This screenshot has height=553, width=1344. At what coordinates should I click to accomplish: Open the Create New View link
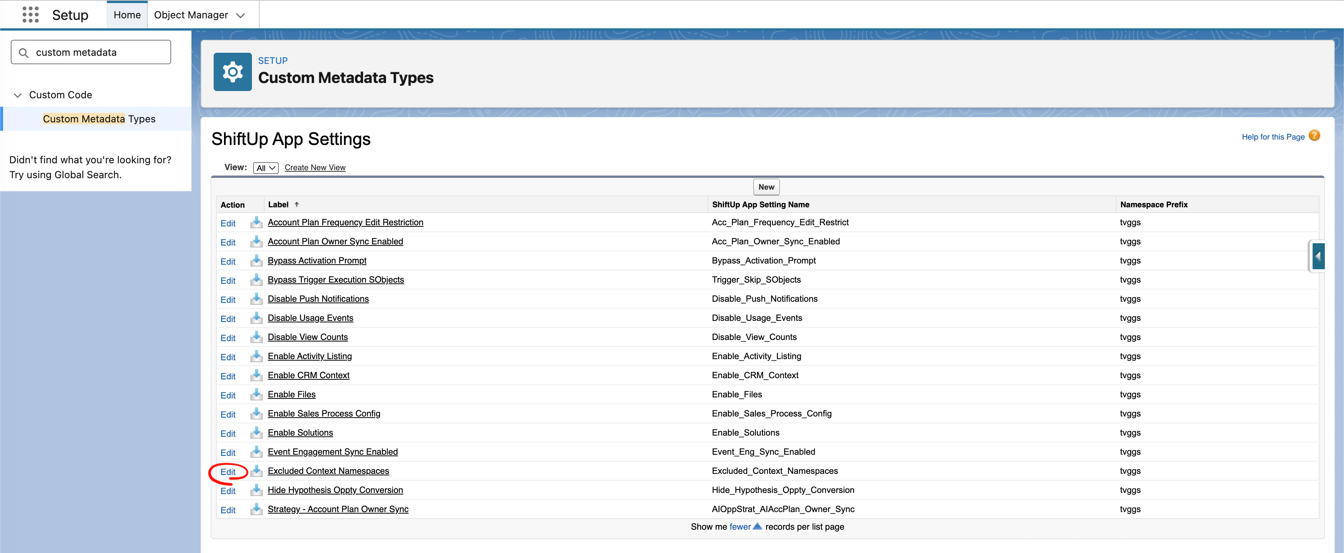click(x=315, y=167)
